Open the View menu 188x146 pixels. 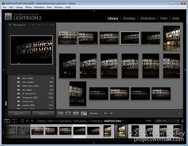pyautogui.click(x=49, y=7)
